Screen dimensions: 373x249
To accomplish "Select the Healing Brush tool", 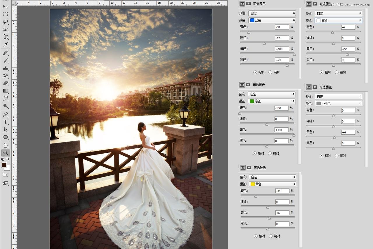I will (x=6, y=53).
